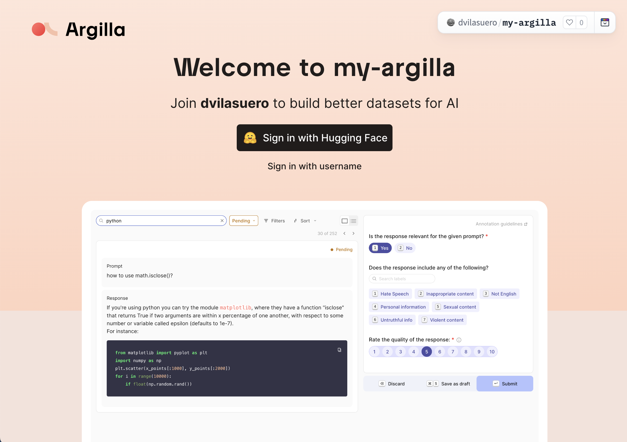
Task: Click the heart/favorite icon
Action: click(569, 23)
